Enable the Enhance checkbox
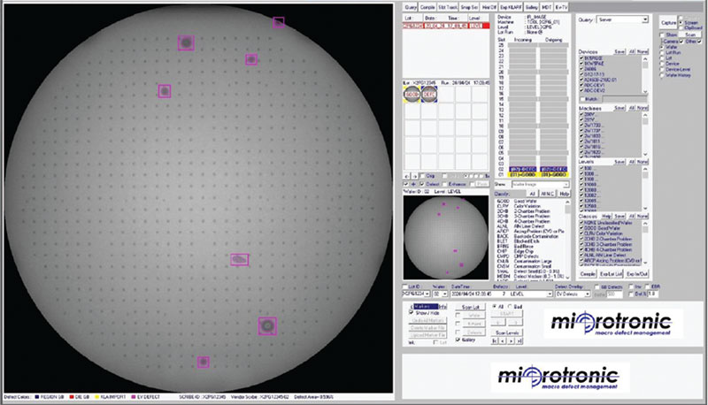Viewport: 708px width, 405px height. coord(444,185)
